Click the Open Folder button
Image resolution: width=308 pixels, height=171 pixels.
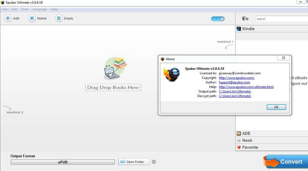coord(134,162)
